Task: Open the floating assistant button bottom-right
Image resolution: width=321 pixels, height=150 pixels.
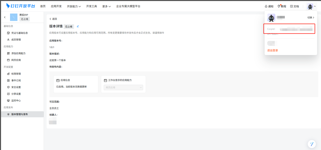Action: tap(312, 144)
